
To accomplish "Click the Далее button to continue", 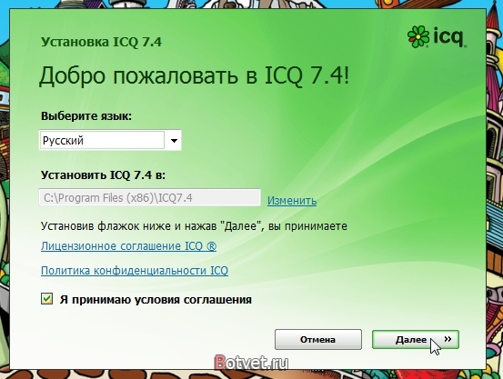I will (416, 339).
